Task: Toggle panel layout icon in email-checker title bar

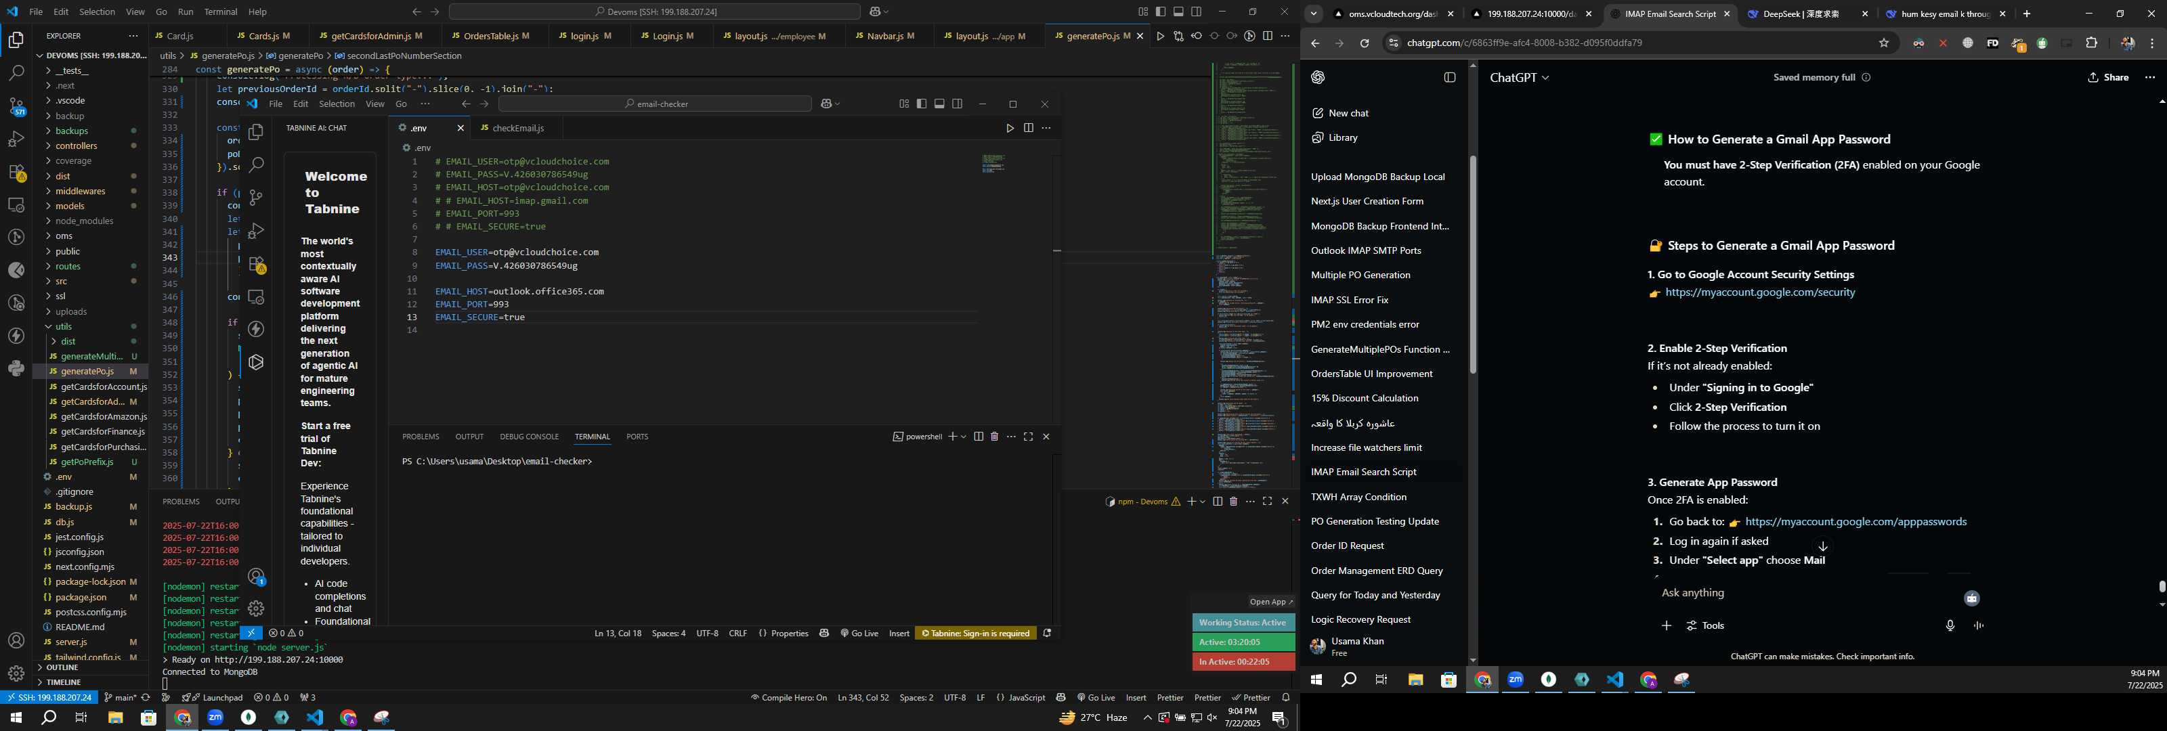Action: tap(940, 104)
